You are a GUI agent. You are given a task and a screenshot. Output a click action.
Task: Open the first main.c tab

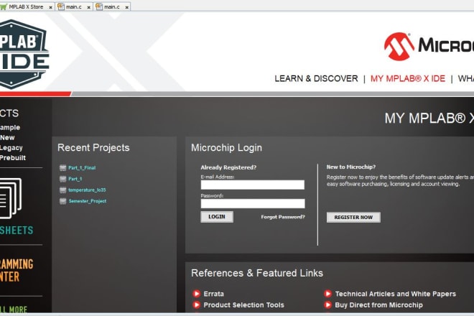pos(74,6)
